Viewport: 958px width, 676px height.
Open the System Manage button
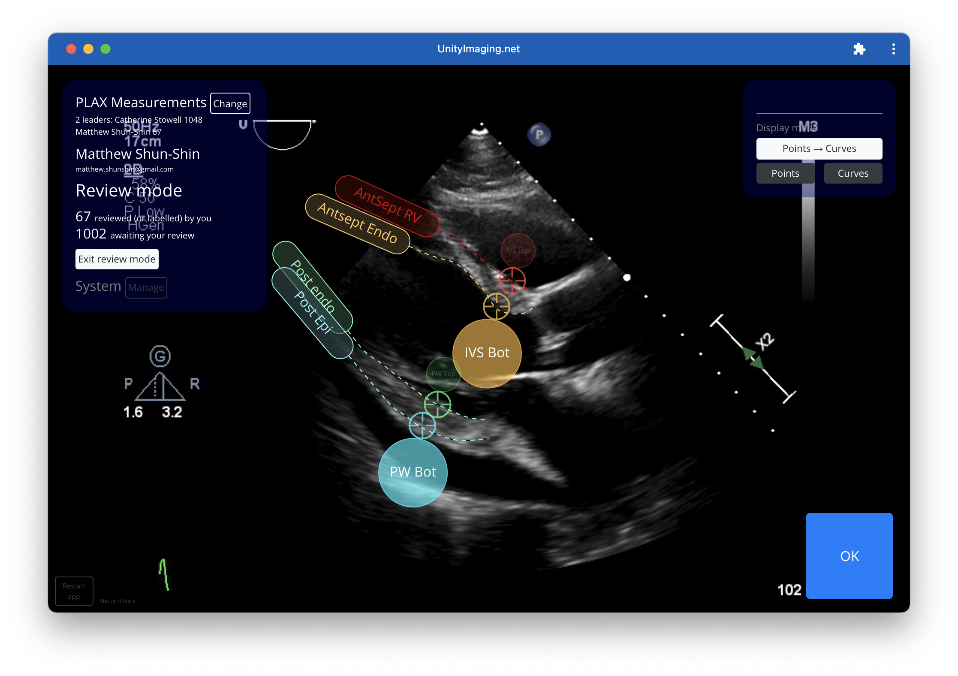pyautogui.click(x=146, y=287)
